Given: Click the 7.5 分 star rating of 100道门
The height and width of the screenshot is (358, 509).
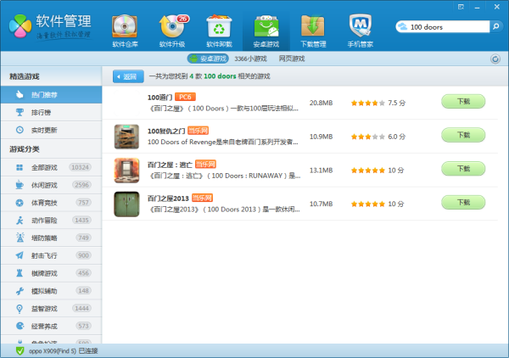Looking at the screenshot, I should pos(378,103).
